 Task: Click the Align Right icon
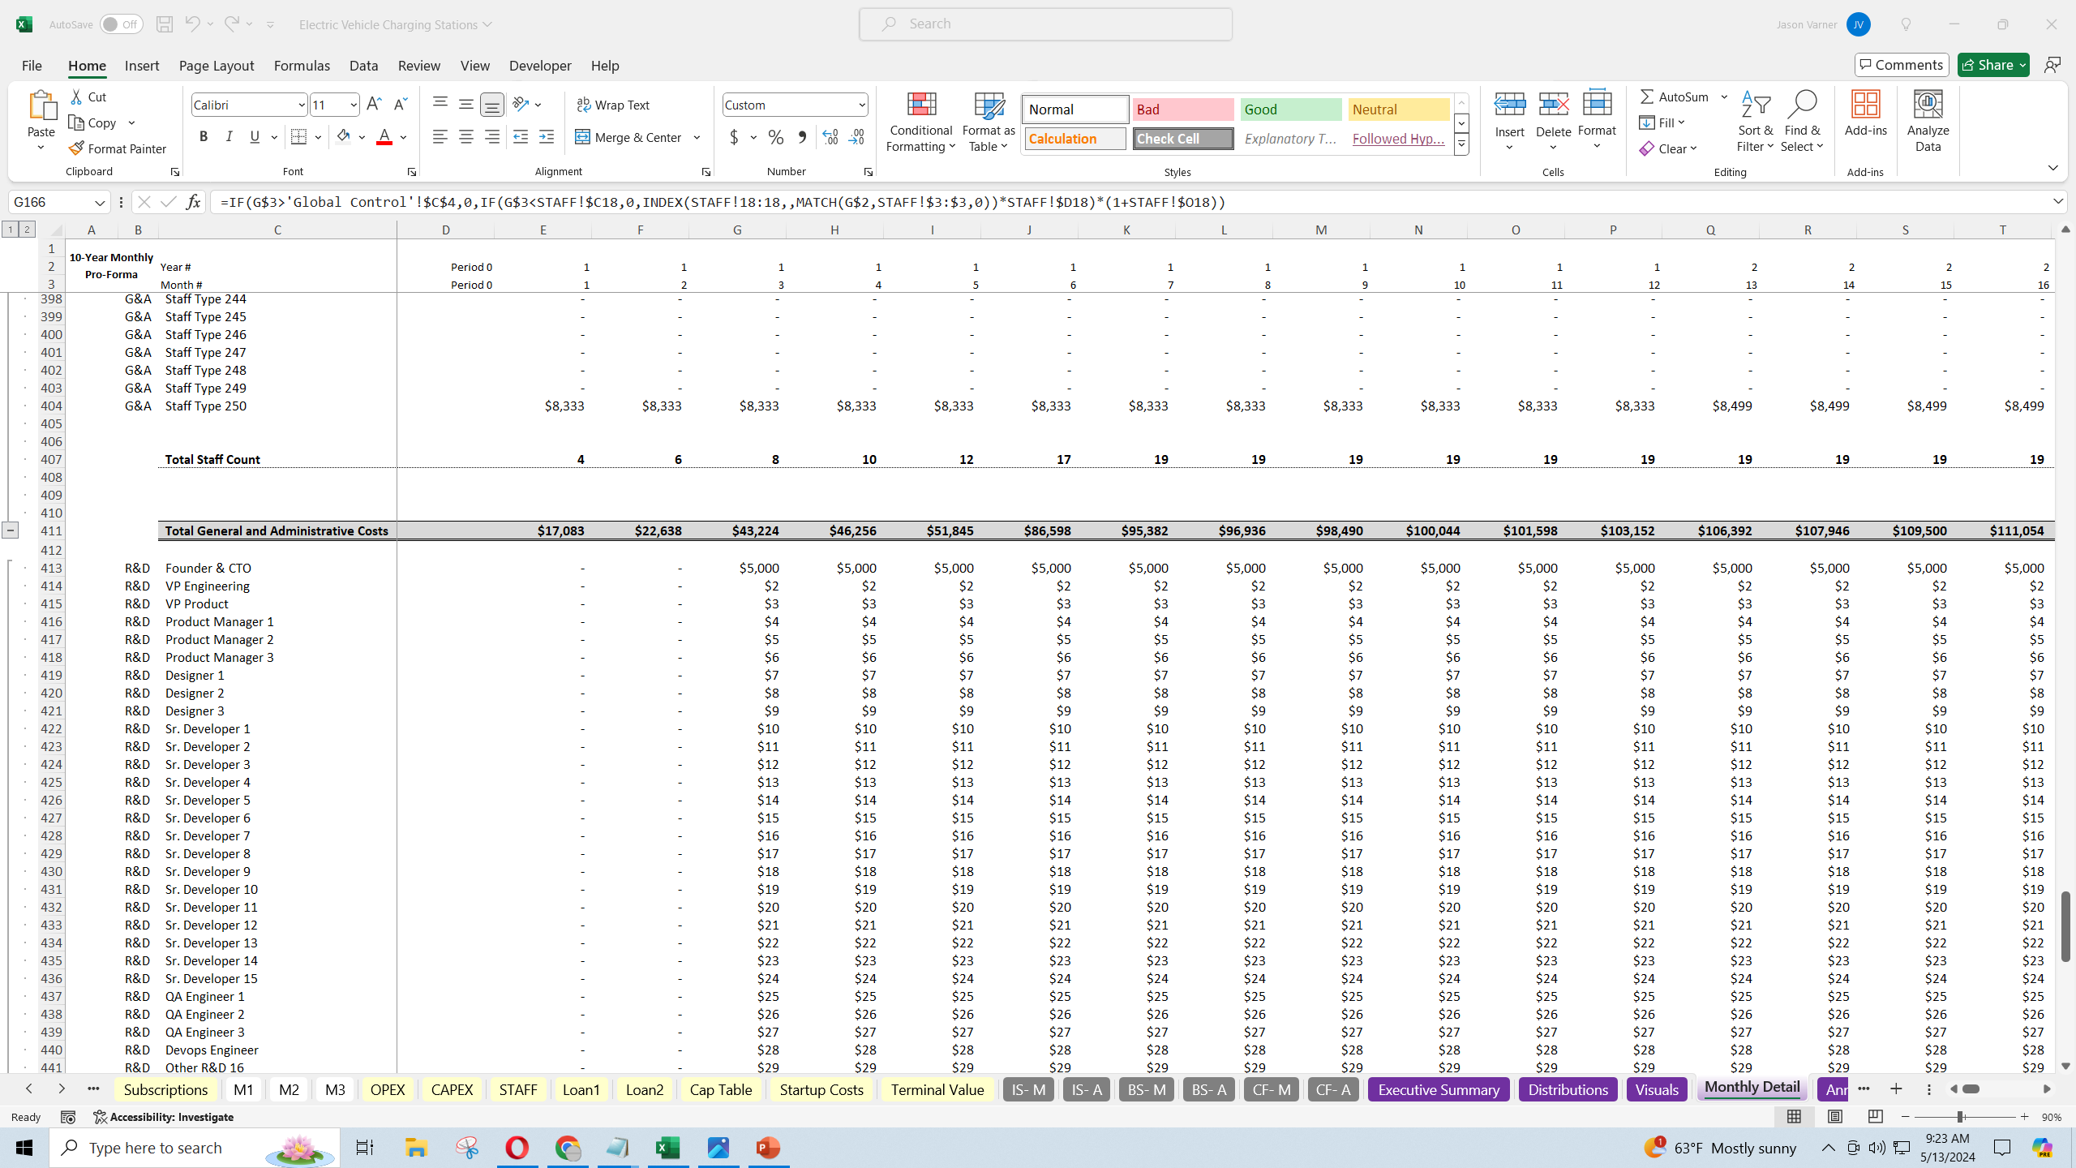point(492,137)
